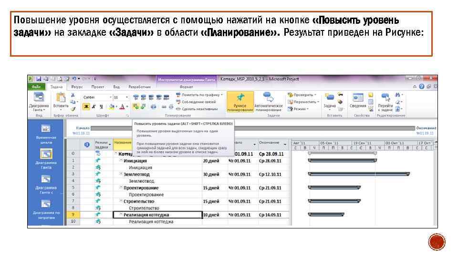Viewport: 458px width, 257px height.
Task: Open Диаграмма Ганта view in sidebar
Action: pos(46,159)
